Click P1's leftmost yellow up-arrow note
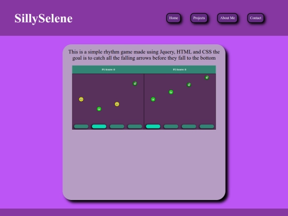 tap(81, 99)
